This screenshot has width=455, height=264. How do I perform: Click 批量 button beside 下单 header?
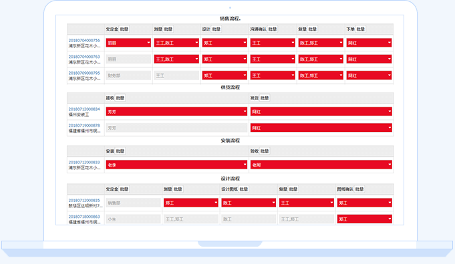coord(361,29)
